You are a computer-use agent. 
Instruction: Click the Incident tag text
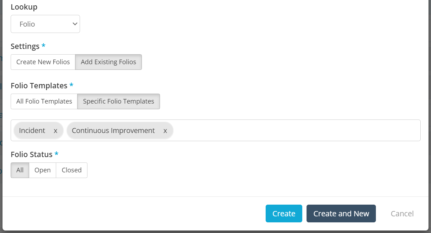coord(32,131)
